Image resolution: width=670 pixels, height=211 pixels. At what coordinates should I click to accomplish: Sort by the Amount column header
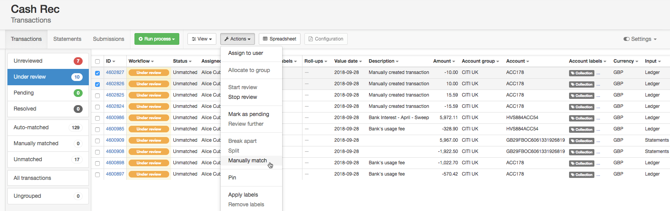click(x=444, y=61)
